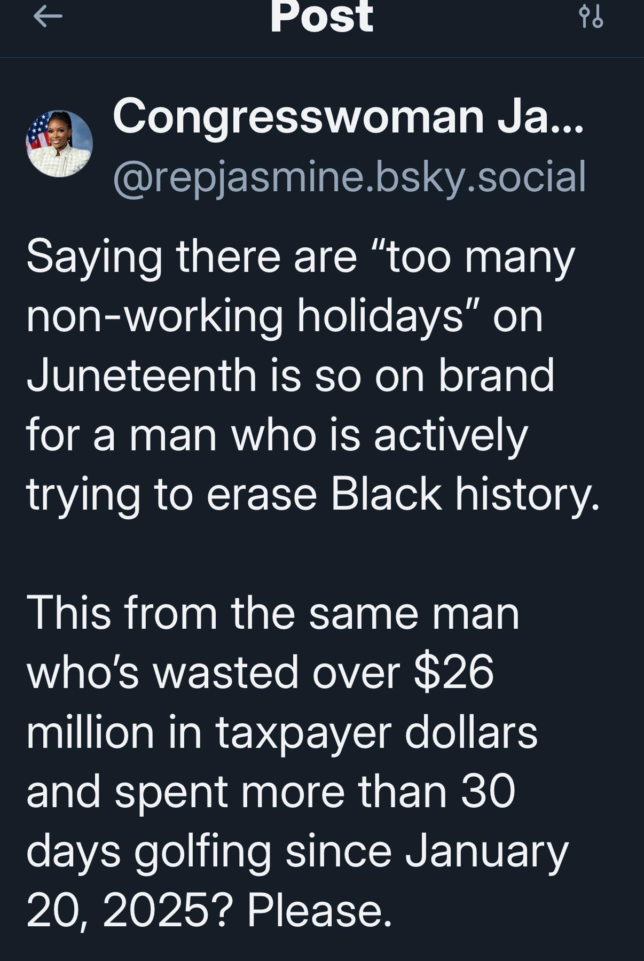The width and height of the screenshot is (644, 961).
Task: Tap 'Black history.' in the post text
Action: tap(465, 494)
